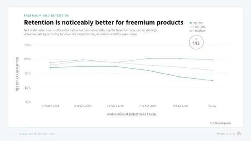Click the Free Trial data point at Today

pos(212,70)
